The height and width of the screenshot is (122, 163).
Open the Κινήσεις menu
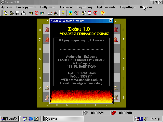tap(66, 7)
